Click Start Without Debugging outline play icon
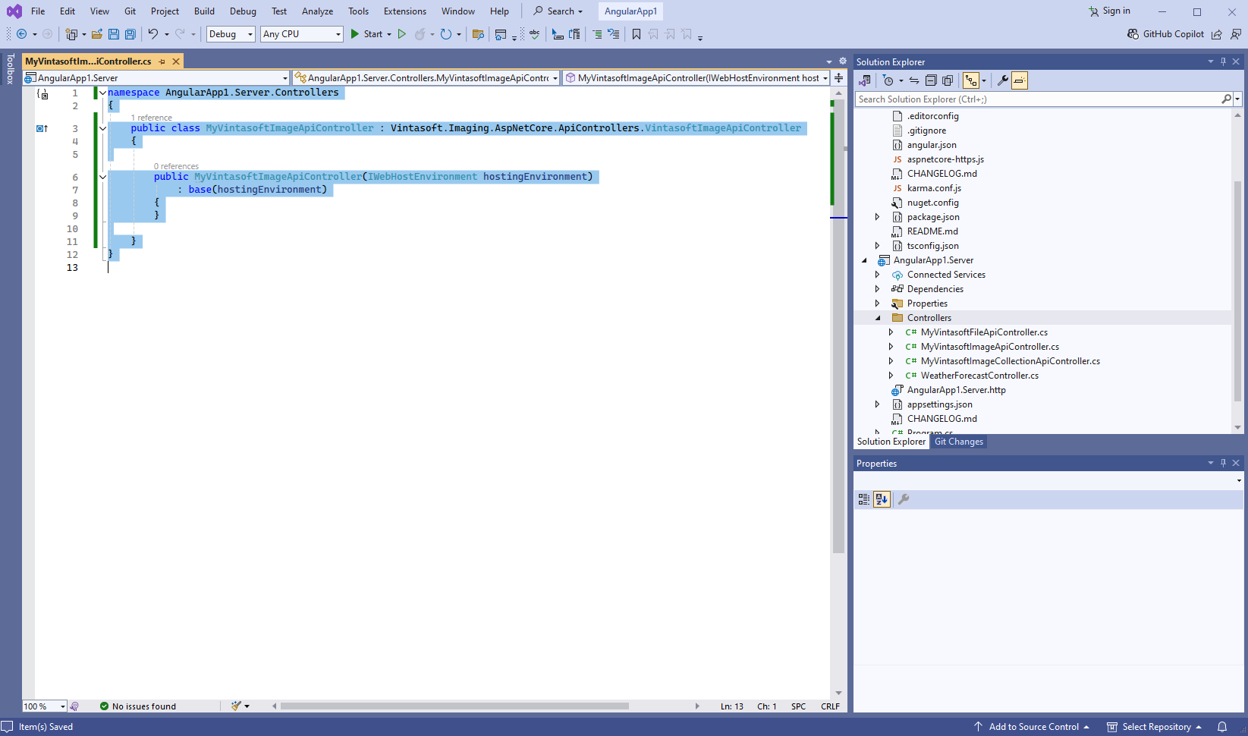The width and height of the screenshot is (1248, 736). (x=402, y=34)
